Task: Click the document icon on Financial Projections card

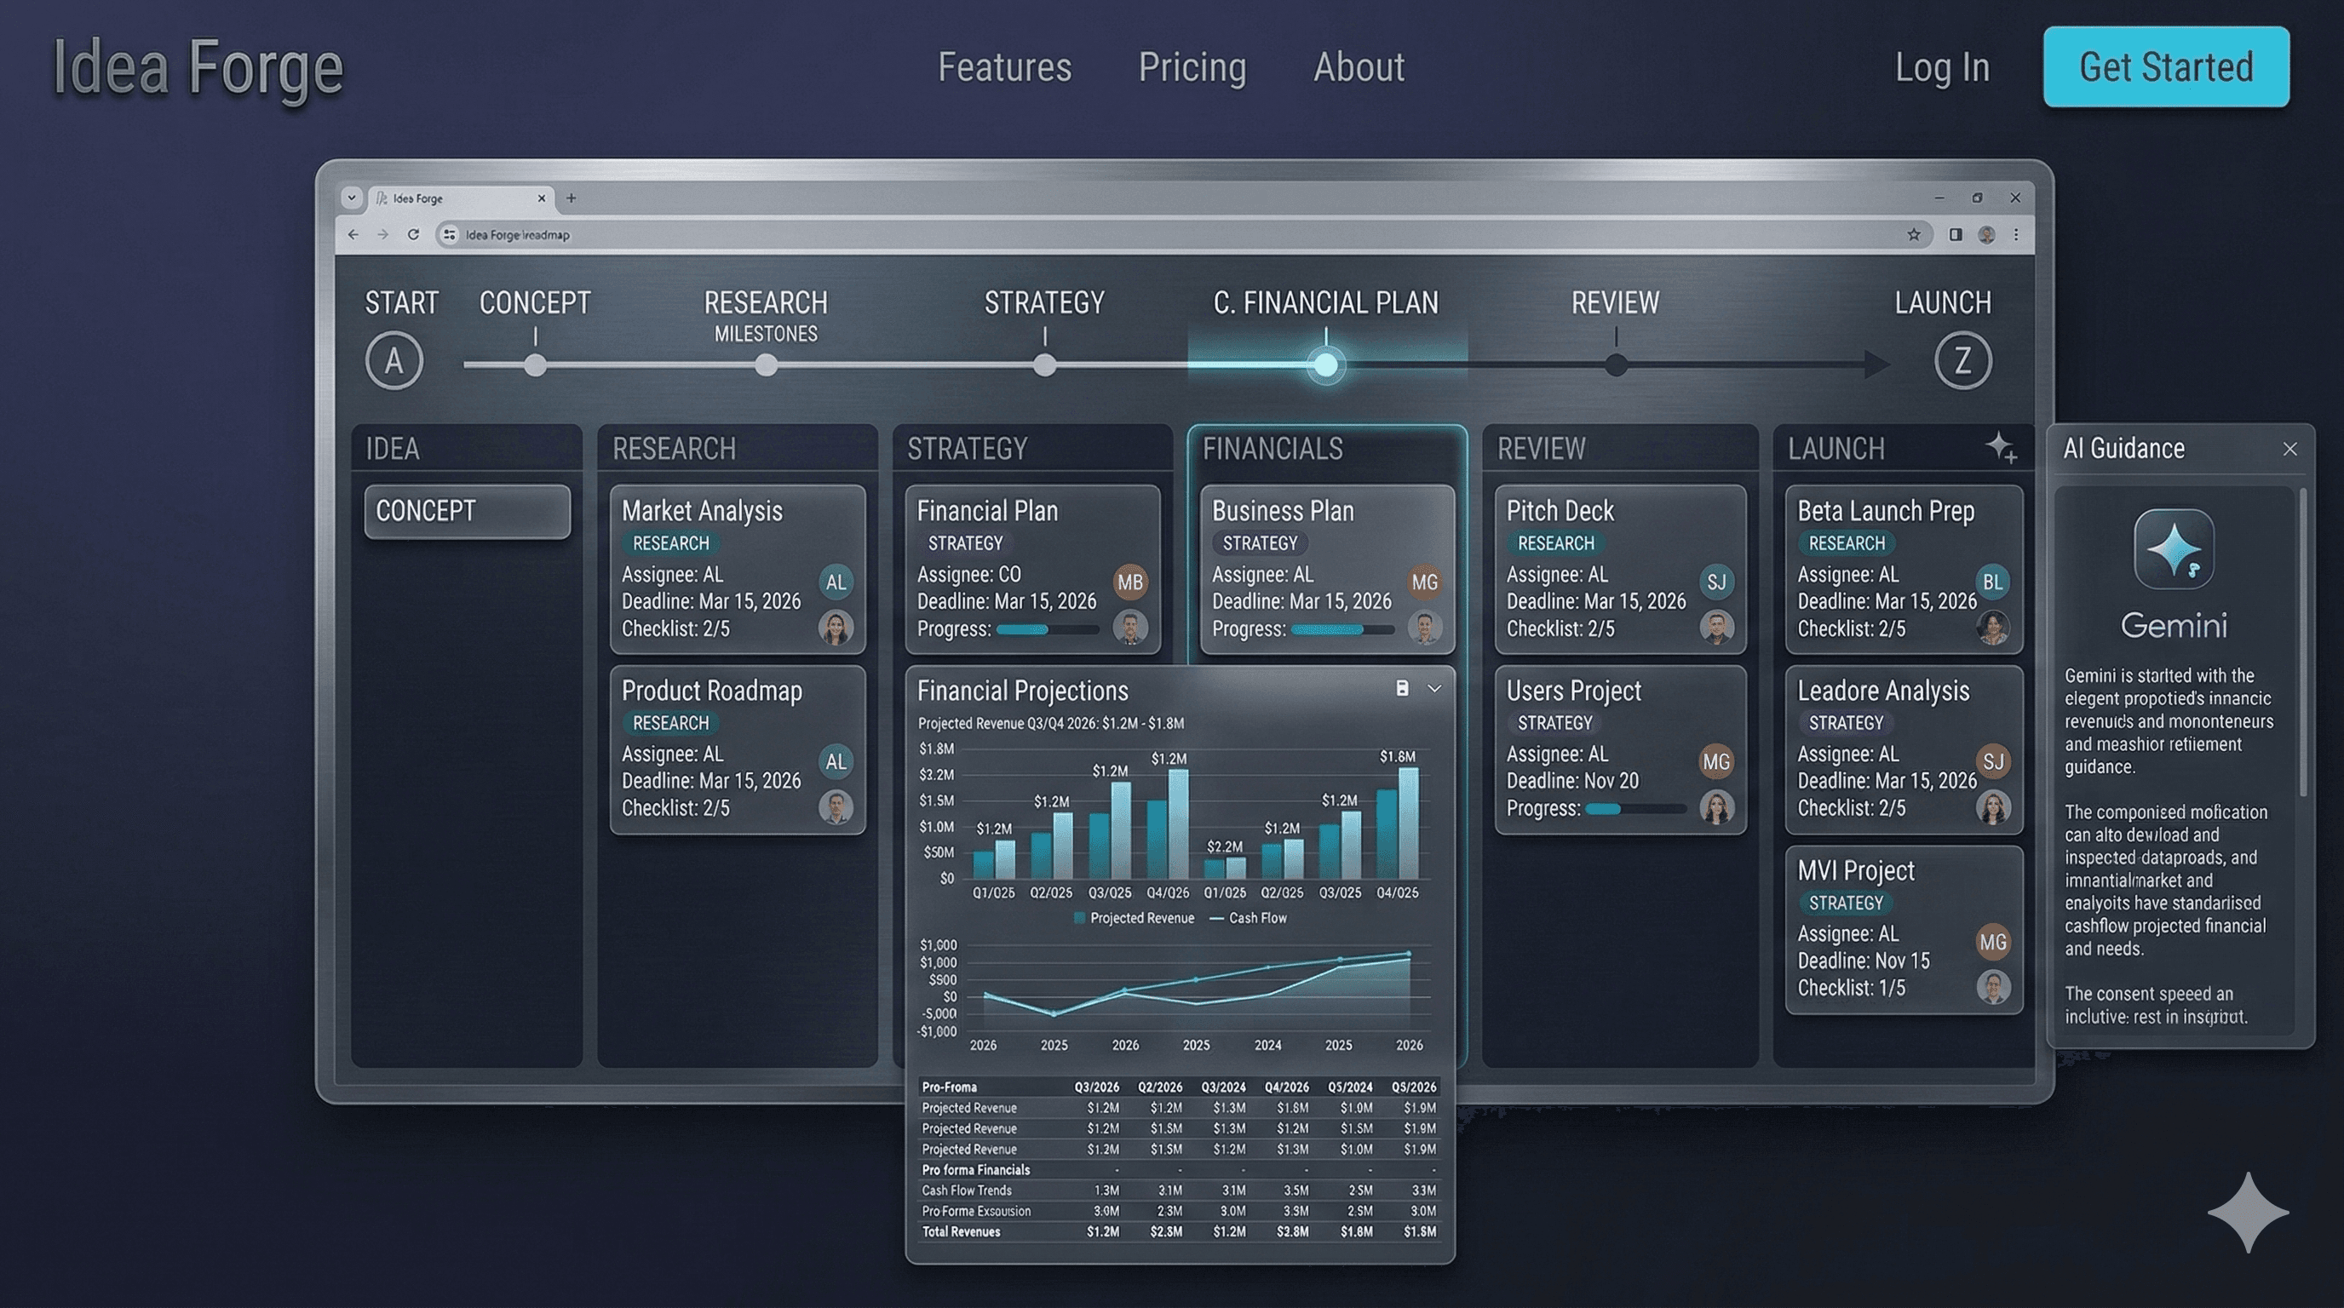Action: [1402, 690]
